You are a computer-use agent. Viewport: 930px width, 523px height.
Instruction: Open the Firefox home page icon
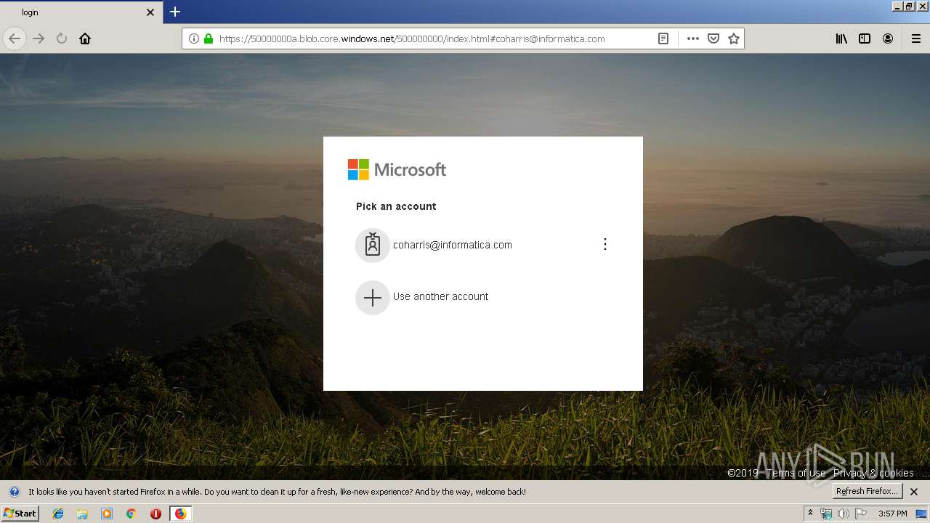(x=85, y=38)
